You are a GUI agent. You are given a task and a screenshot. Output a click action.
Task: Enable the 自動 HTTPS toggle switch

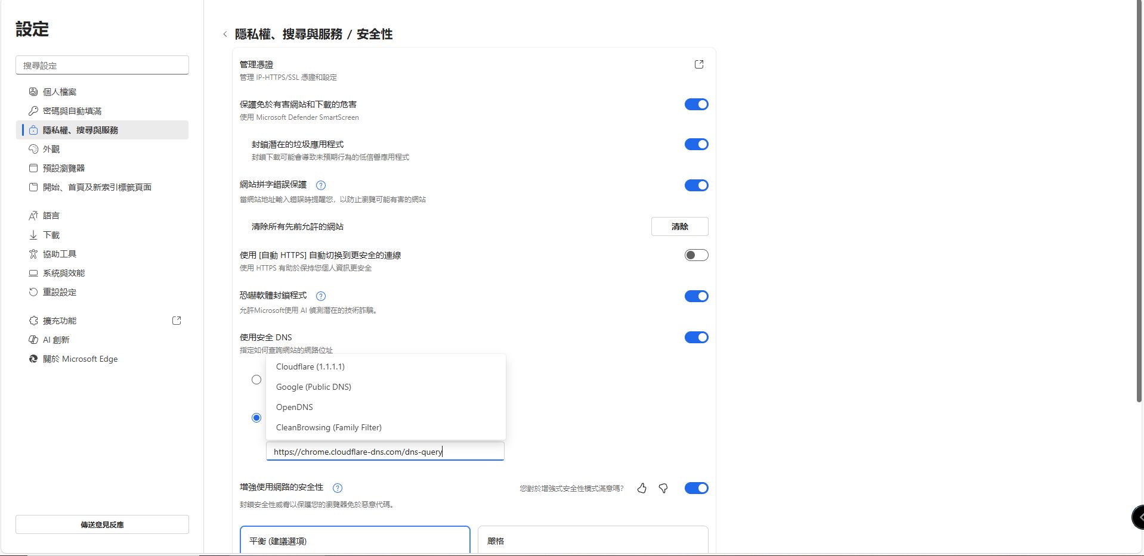pyautogui.click(x=696, y=255)
